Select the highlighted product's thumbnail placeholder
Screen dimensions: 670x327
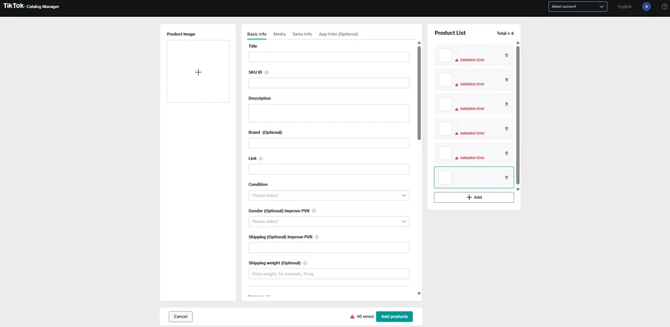point(445,177)
